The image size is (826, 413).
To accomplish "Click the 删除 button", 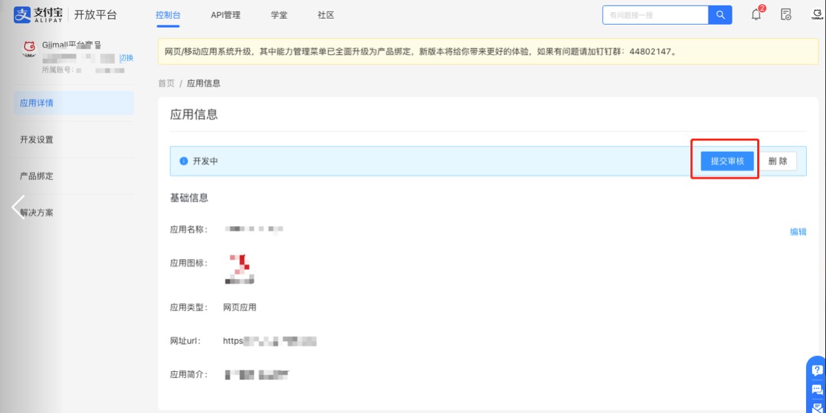I will 778,161.
